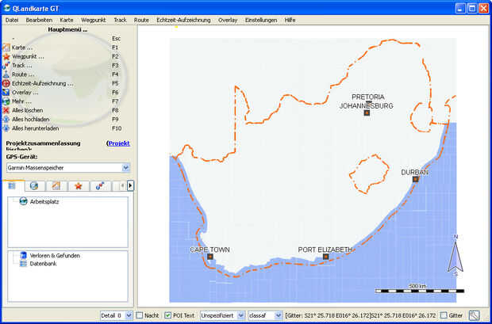Select Arbeitsplatz tree row text
This screenshot has width=492, height=324.
[44, 201]
